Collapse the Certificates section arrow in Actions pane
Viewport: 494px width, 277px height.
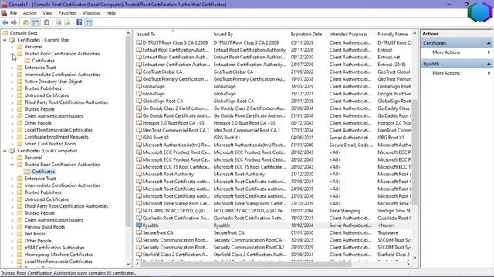[489, 43]
